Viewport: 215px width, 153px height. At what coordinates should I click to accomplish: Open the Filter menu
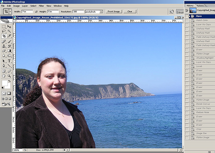coord(41,6)
